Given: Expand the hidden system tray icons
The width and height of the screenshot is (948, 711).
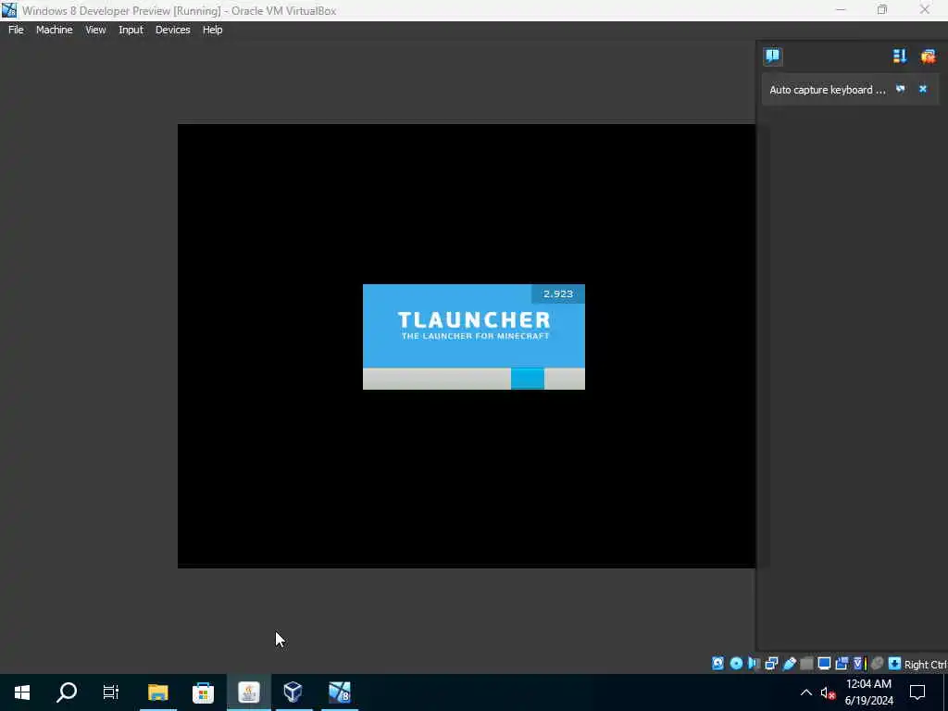Looking at the screenshot, I should (x=806, y=692).
